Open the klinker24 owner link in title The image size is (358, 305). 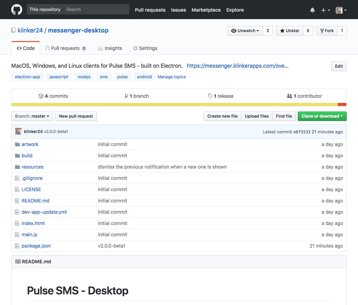point(30,30)
